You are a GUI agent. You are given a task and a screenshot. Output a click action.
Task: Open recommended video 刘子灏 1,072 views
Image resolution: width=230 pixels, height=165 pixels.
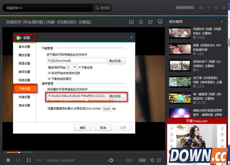196,82
